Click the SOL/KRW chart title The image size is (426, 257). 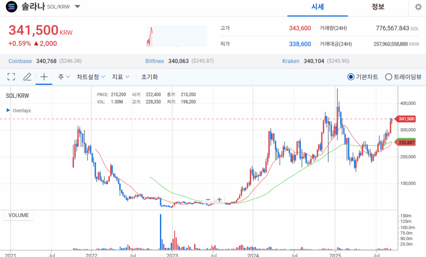(17, 96)
